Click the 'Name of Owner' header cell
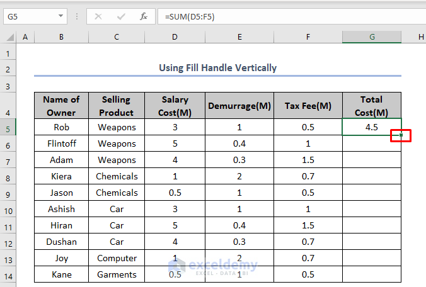Image resolution: width=426 pixels, height=287 pixels. tap(61, 106)
